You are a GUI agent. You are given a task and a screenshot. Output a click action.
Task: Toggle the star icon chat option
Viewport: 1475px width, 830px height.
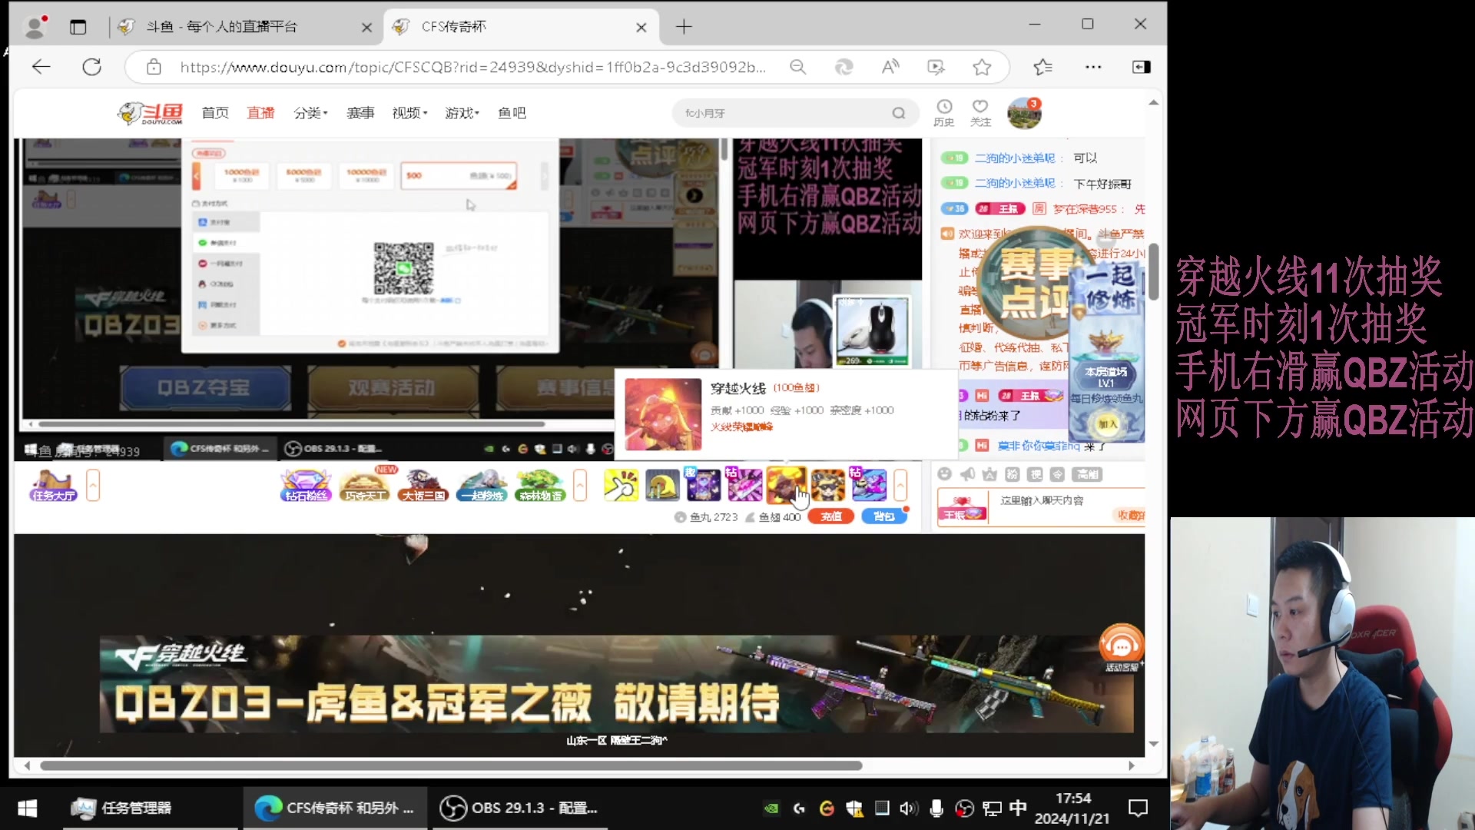pyautogui.click(x=989, y=474)
